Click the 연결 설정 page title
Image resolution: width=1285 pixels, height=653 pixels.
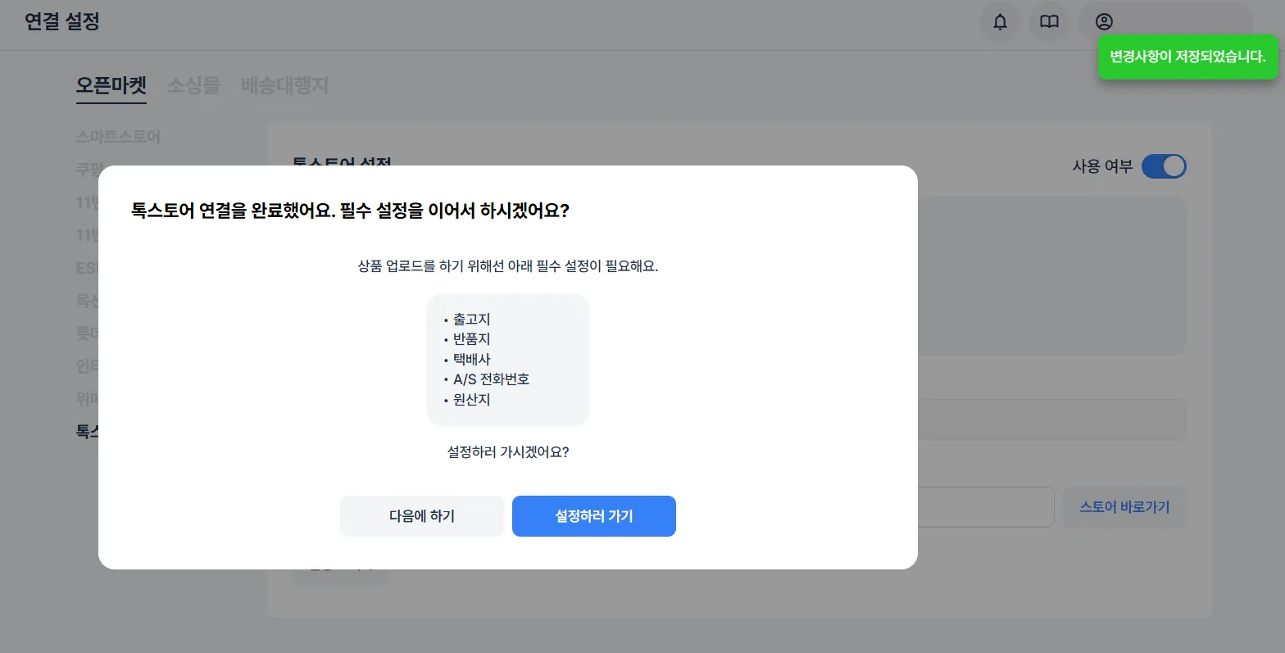click(62, 22)
